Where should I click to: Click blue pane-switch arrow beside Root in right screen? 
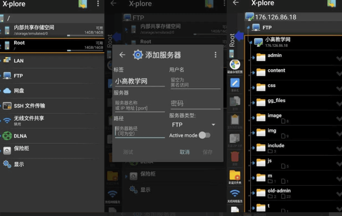click(x=239, y=36)
